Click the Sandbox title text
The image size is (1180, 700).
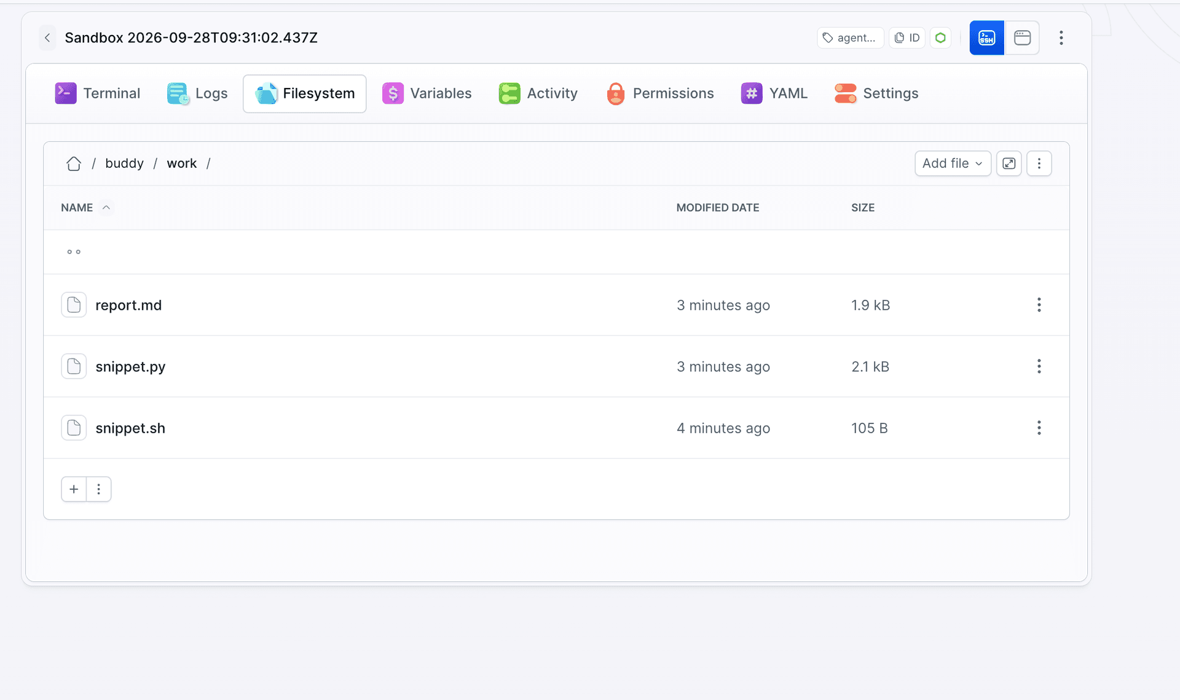[191, 37]
